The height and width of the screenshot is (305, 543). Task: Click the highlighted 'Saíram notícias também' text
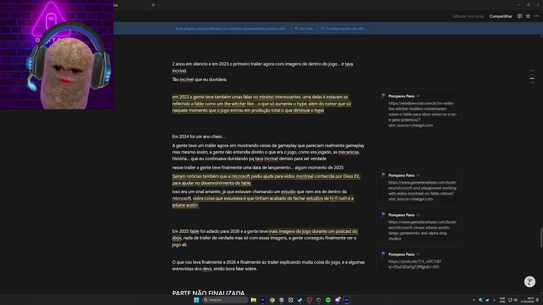(x=266, y=180)
